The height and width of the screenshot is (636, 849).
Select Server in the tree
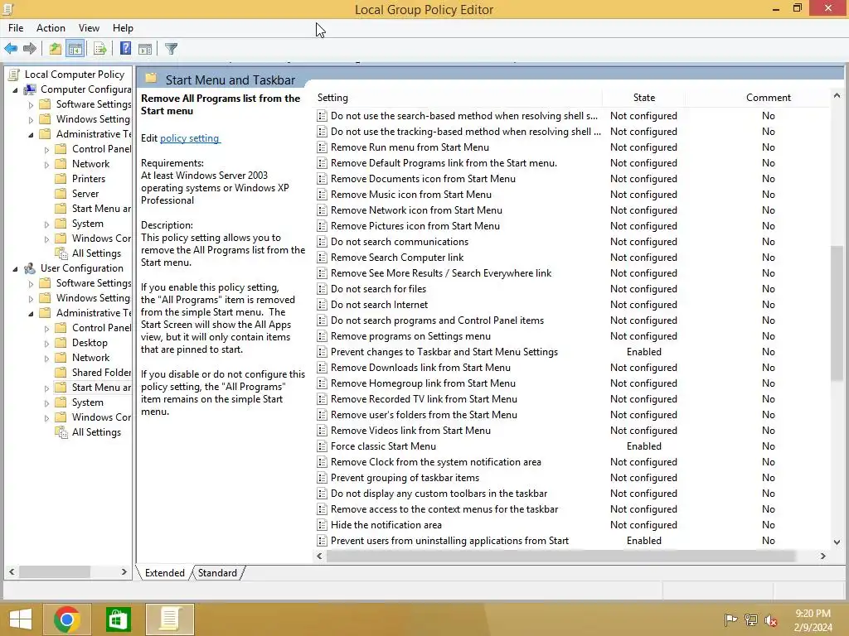[x=85, y=194]
